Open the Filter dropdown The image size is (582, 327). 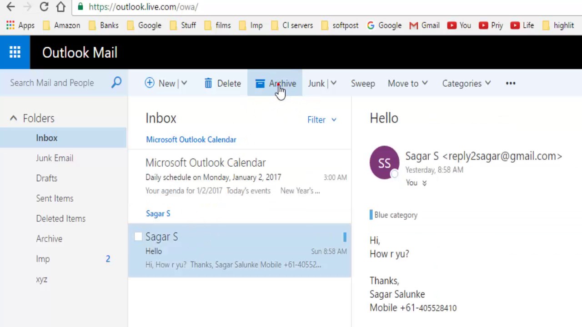322,119
